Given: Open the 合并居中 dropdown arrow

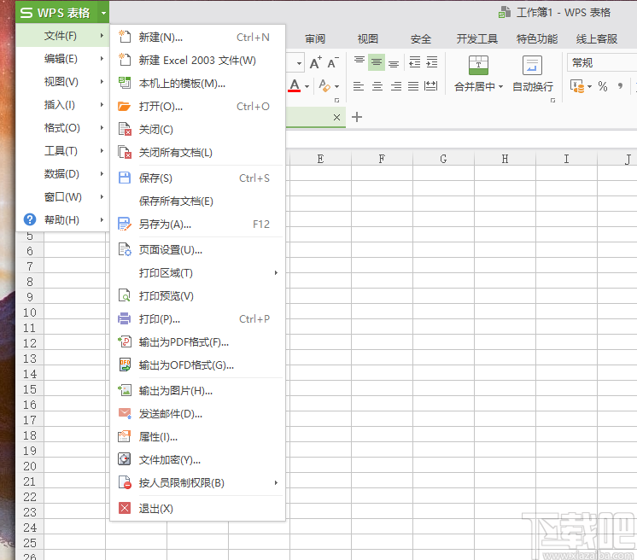Looking at the screenshot, I should point(500,86).
